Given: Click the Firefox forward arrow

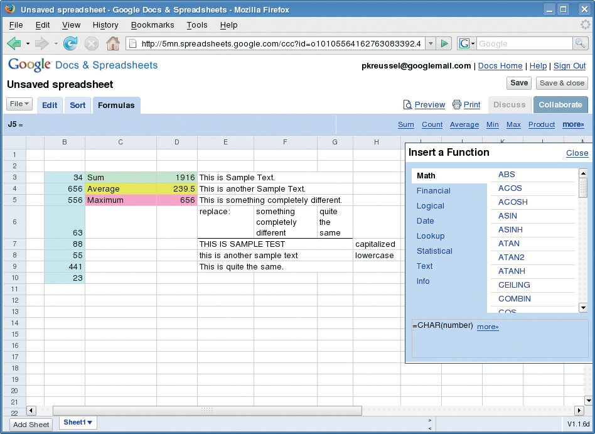Looking at the screenshot, I should (x=42, y=44).
